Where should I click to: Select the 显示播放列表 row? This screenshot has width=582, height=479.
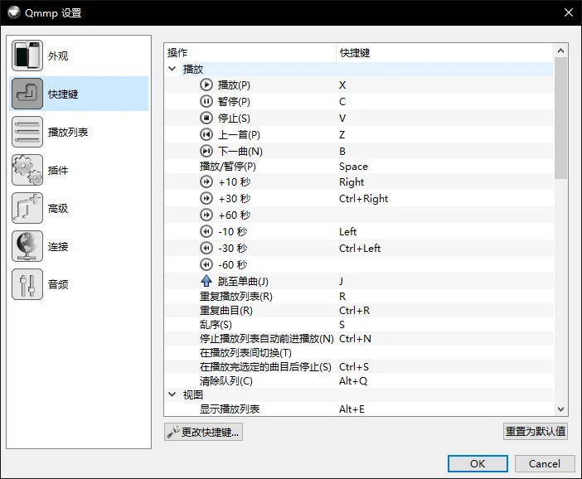[x=359, y=409]
